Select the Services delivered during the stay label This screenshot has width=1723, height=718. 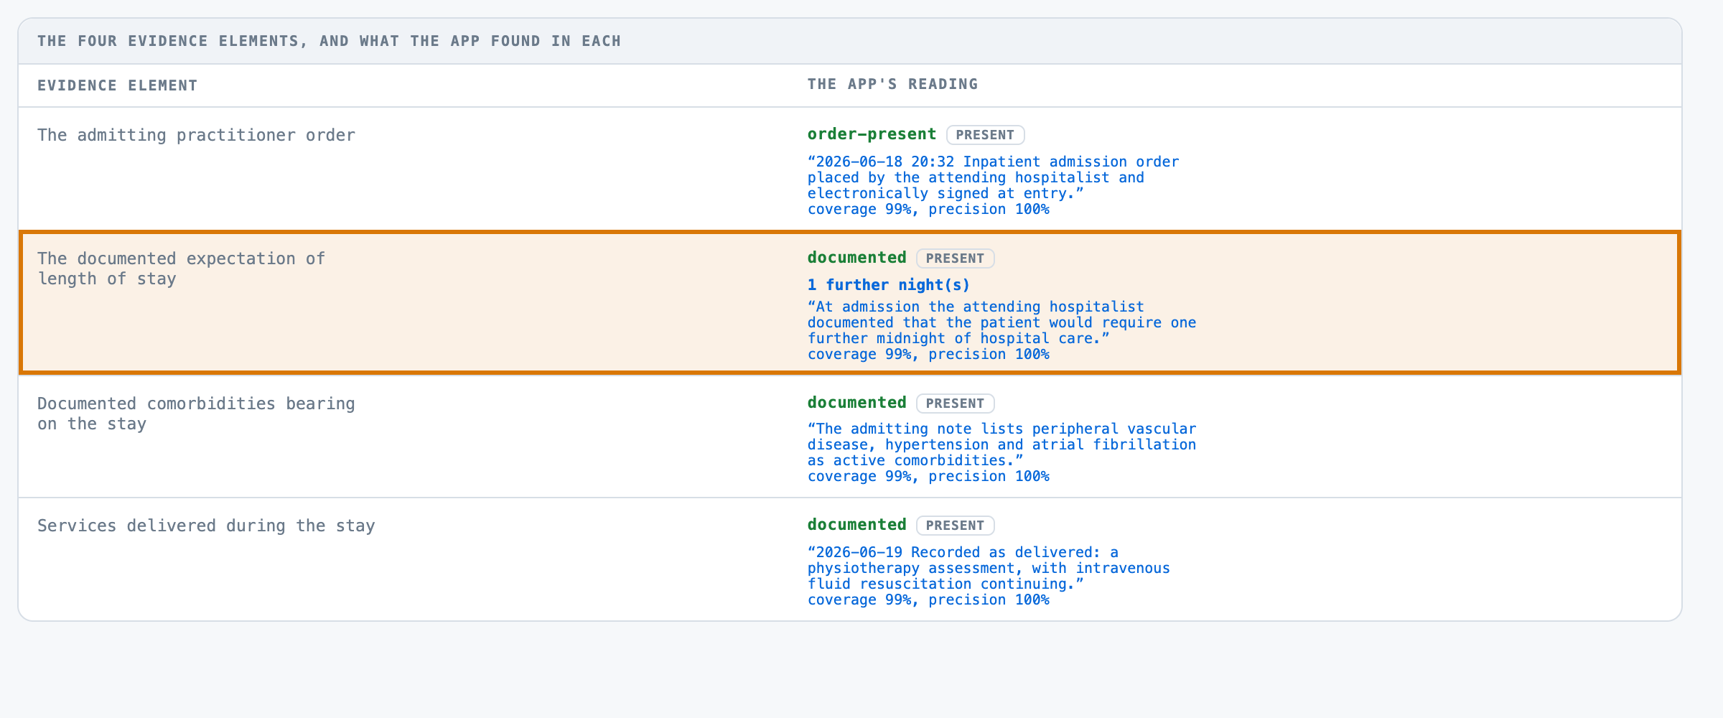click(206, 526)
